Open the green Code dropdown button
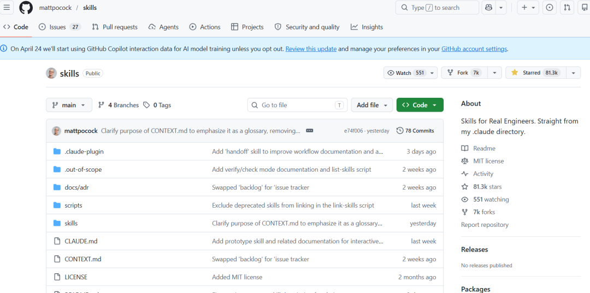Image resolution: width=590 pixels, height=293 pixels. [x=420, y=105]
